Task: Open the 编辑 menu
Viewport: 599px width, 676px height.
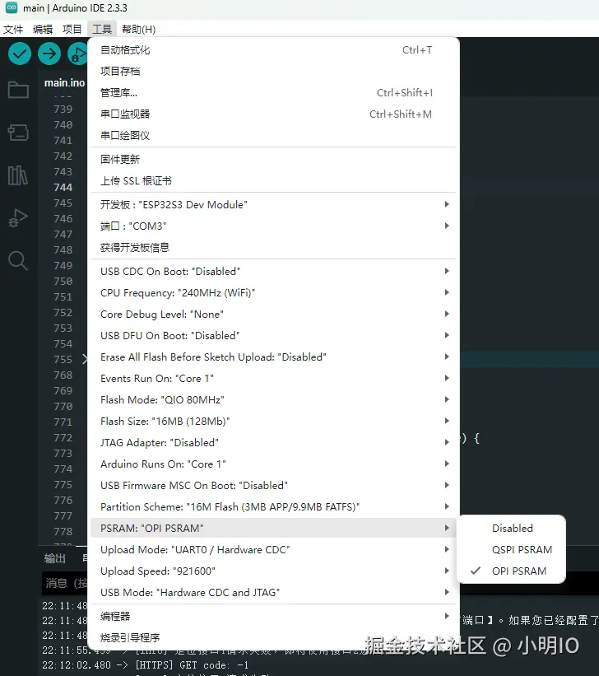Action: (43, 30)
